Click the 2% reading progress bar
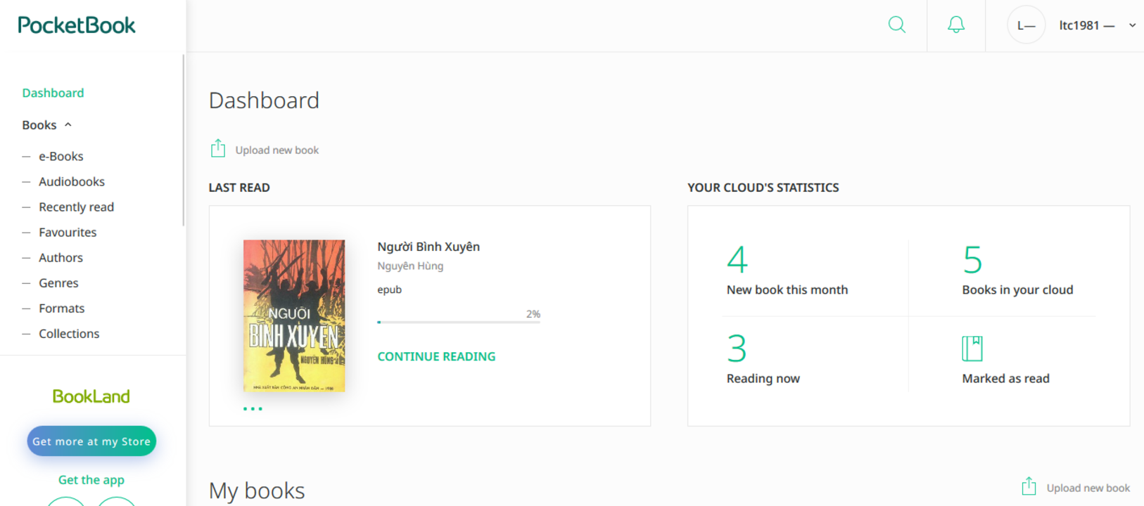 pos(459,322)
